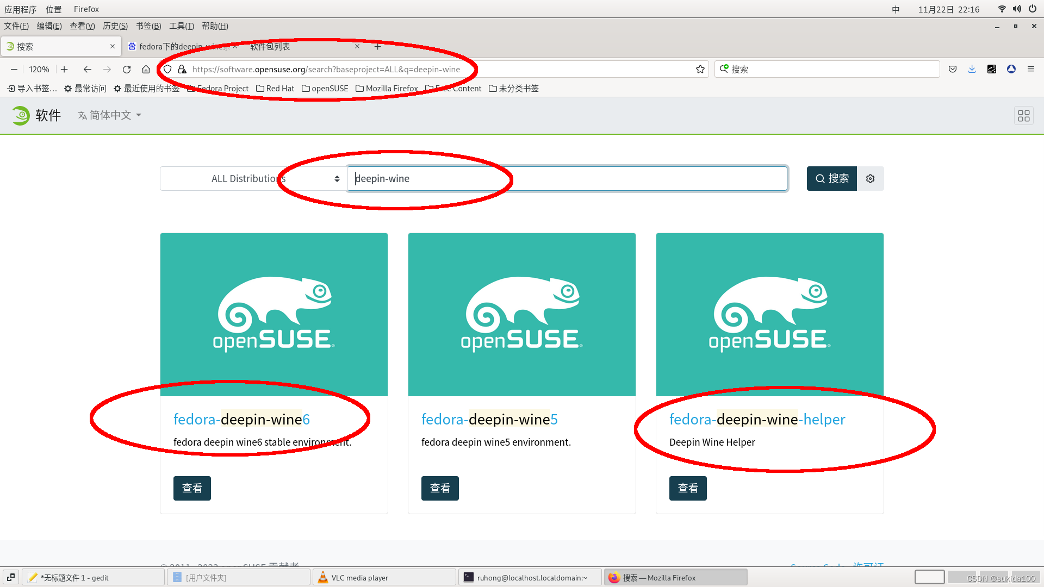
Task: Click tracking protection shield icon
Action: [x=168, y=69]
